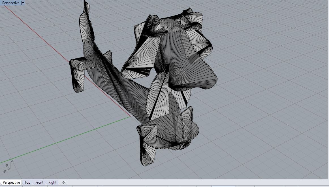Switch to the Front viewport tab

click(39, 182)
